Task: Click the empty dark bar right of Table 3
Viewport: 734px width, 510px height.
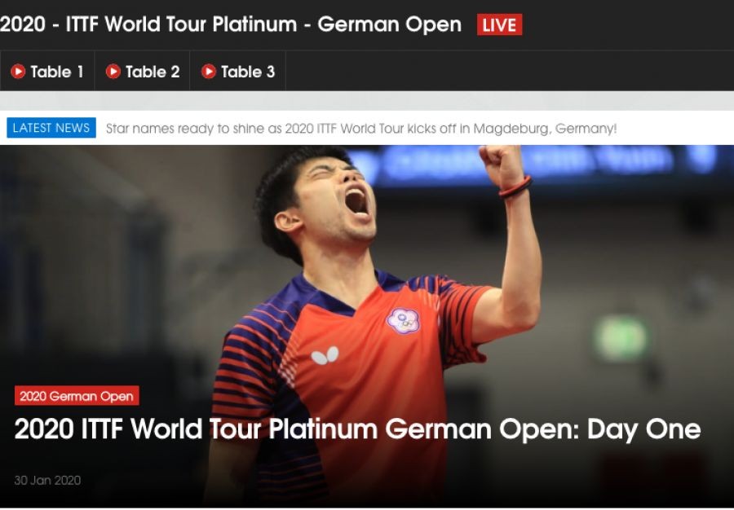Action: click(510, 71)
